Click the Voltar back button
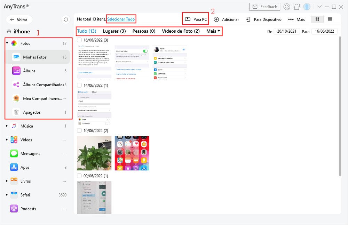 (19, 19)
